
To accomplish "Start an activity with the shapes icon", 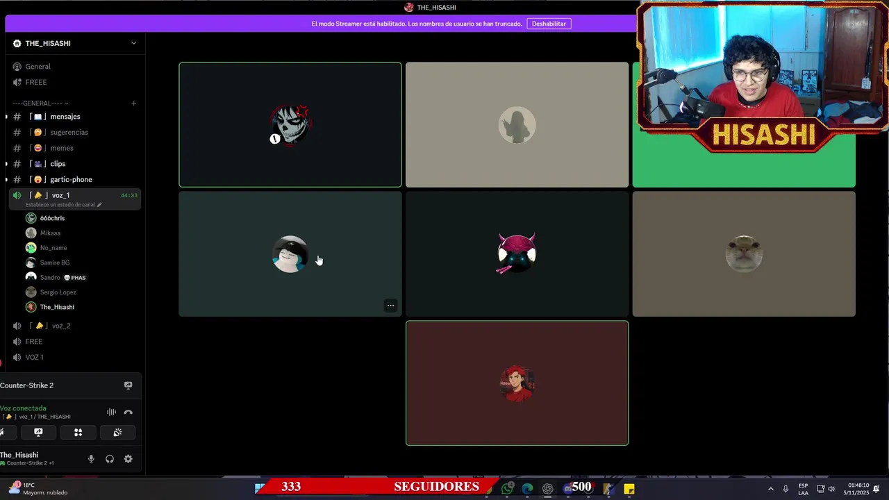I will (78, 432).
